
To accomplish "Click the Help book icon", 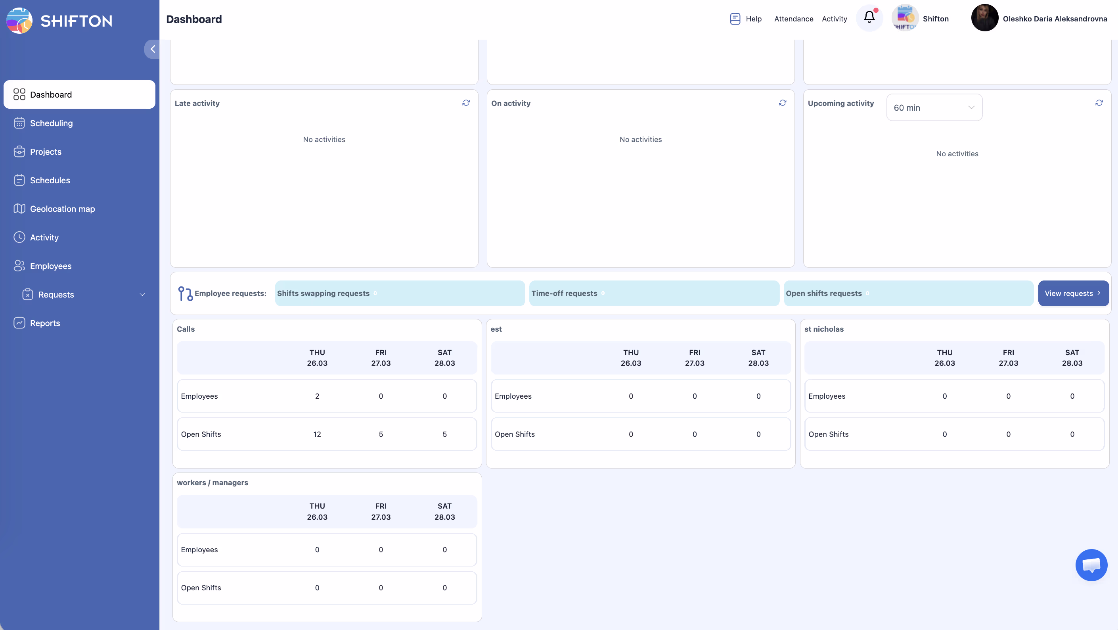I will pyautogui.click(x=735, y=19).
